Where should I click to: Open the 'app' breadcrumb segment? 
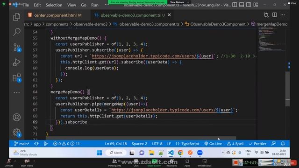(x=37, y=24)
